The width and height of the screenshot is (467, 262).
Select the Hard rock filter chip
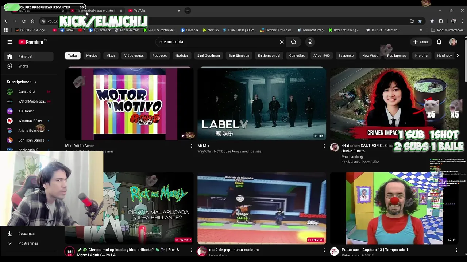(444, 56)
